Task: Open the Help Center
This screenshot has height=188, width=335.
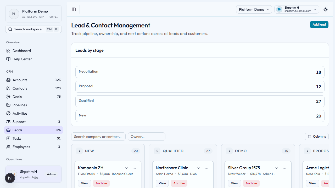Action: pyautogui.click(x=22, y=59)
